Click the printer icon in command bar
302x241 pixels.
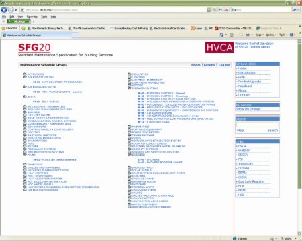click(x=248, y=35)
